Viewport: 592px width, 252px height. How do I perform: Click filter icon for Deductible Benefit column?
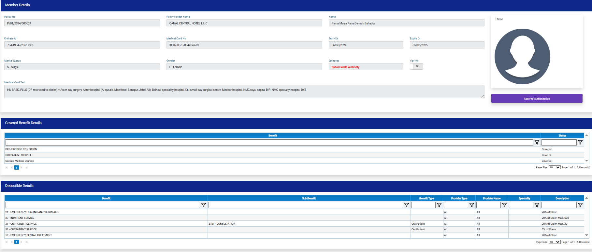204,205
